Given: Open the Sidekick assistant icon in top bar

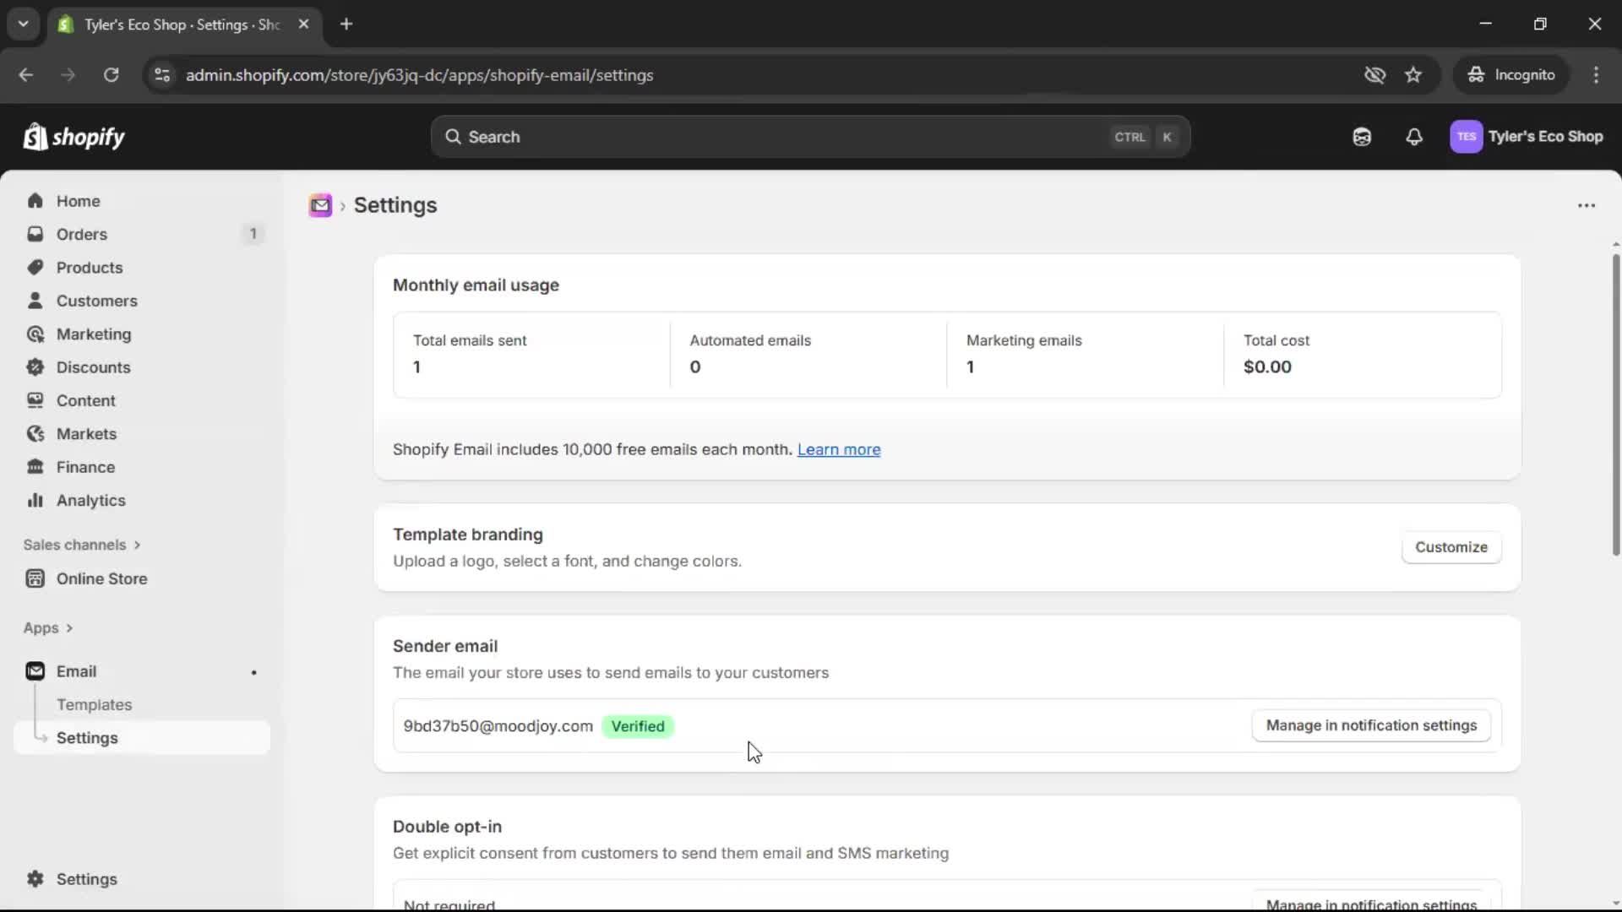Looking at the screenshot, I should click(1361, 137).
